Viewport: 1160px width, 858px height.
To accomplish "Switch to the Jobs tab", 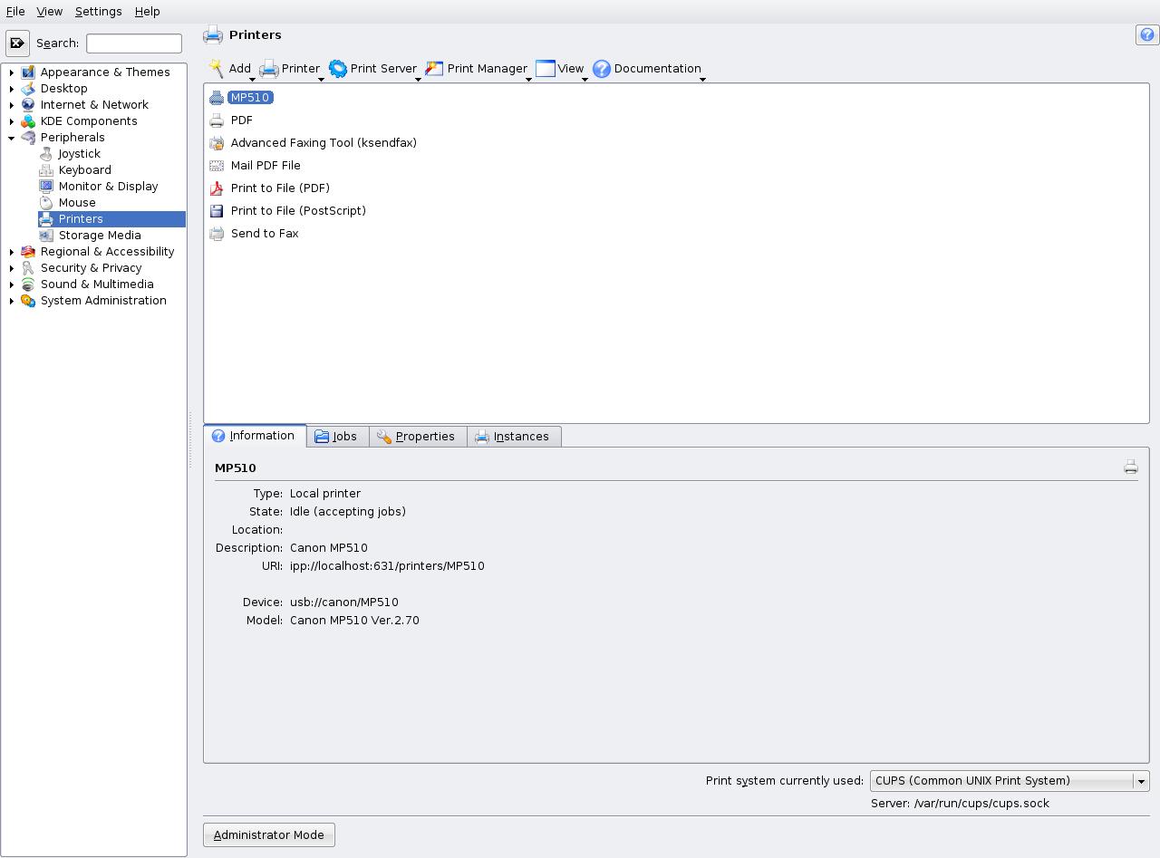I will [x=336, y=437].
